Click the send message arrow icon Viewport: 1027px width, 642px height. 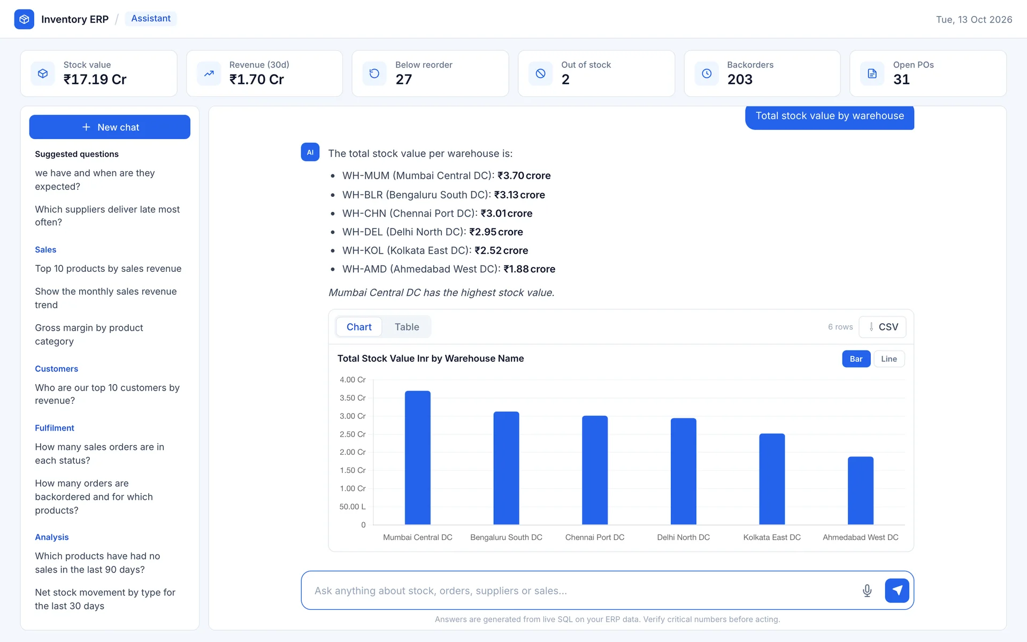tap(897, 591)
